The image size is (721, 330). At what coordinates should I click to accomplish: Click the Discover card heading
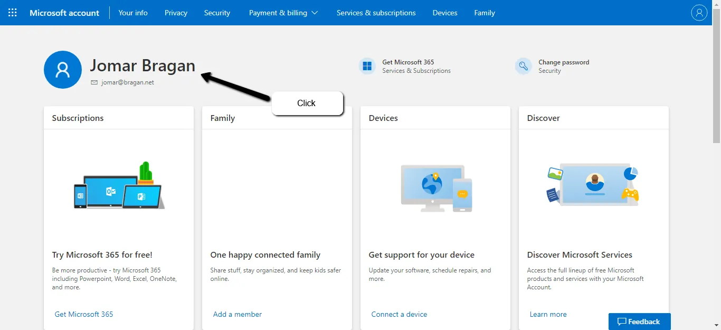[x=543, y=118]
